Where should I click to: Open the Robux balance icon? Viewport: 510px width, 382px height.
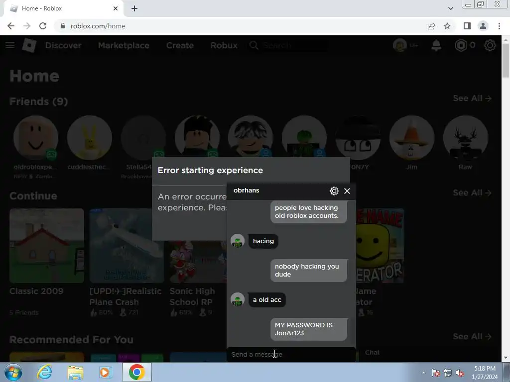pos(461,45)
